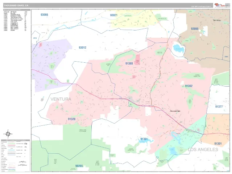Select the 91361 ZIP code label
The width and height of the screenshot is (232, 174).
(x=144, y=139)
